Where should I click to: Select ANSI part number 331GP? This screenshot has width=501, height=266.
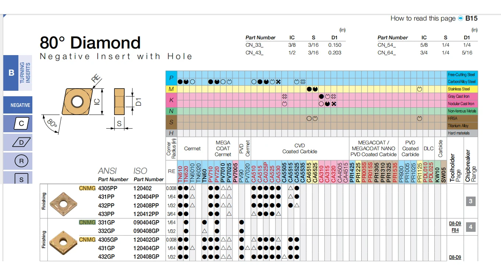(106, 222)
